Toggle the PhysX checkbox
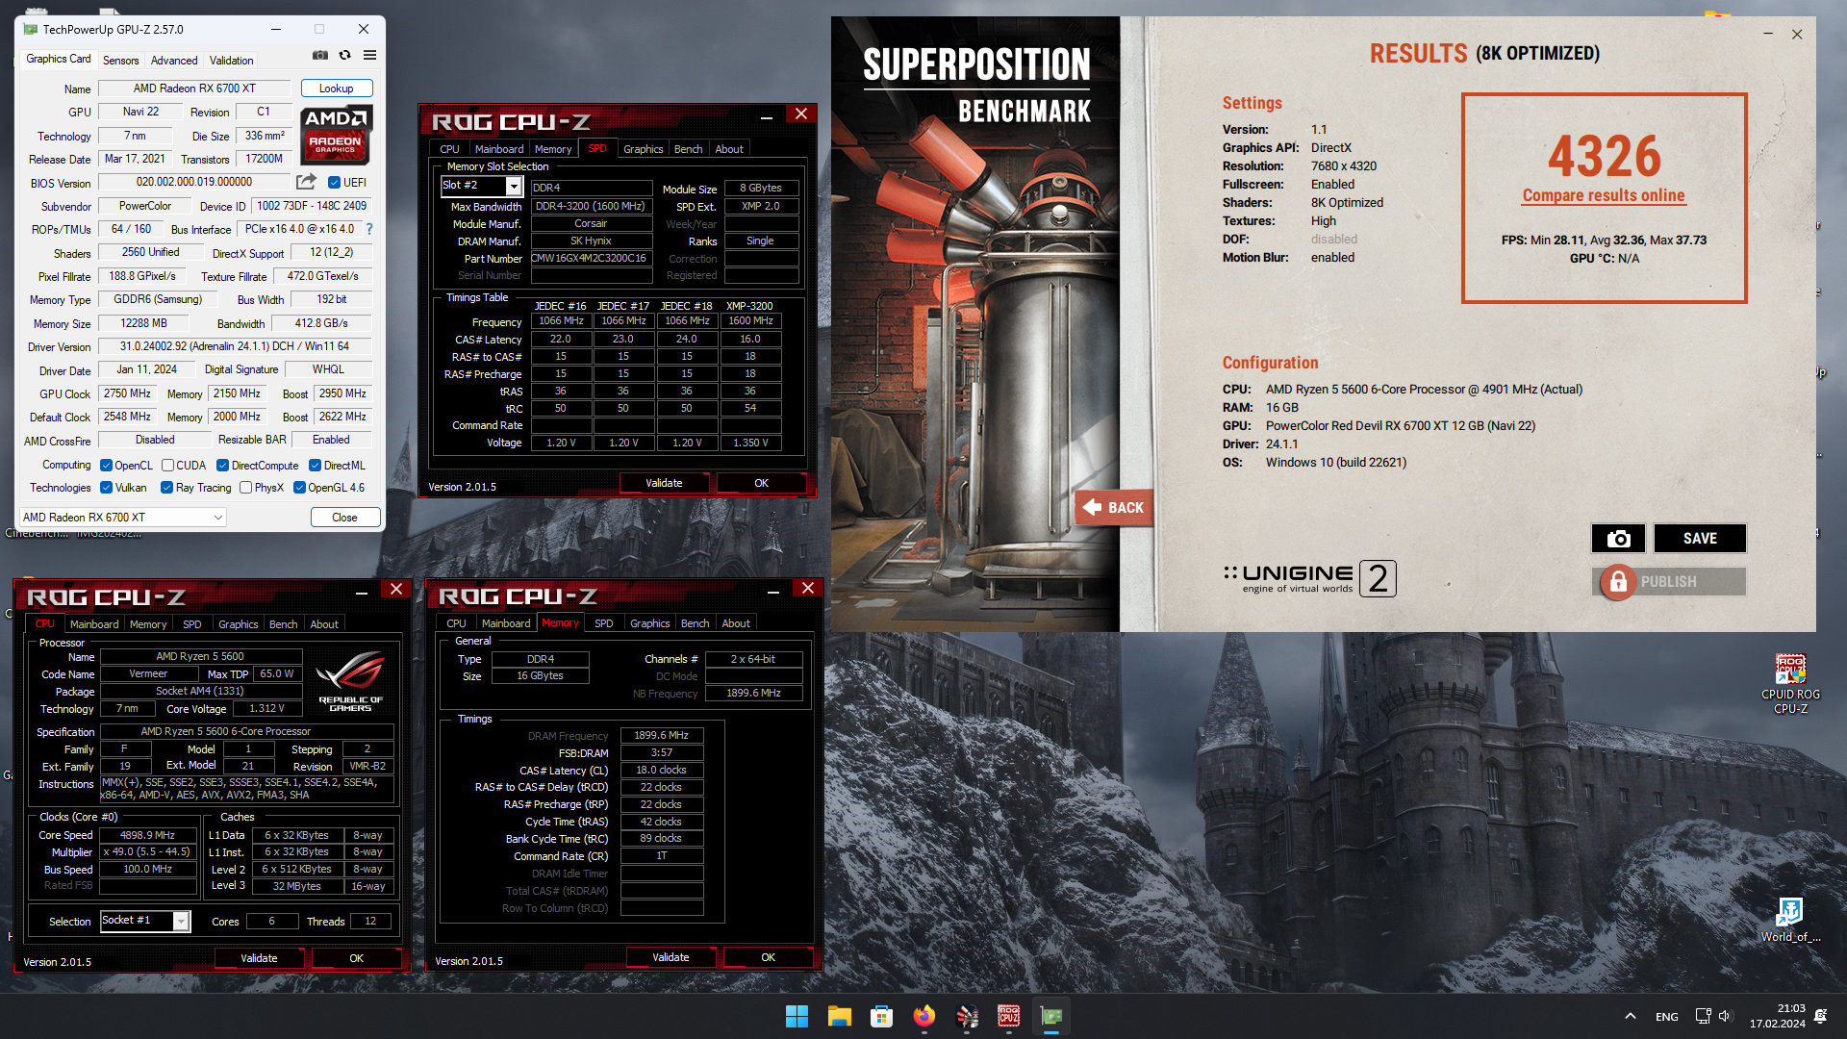The image size is (1847, 1039). pos(245,488)
